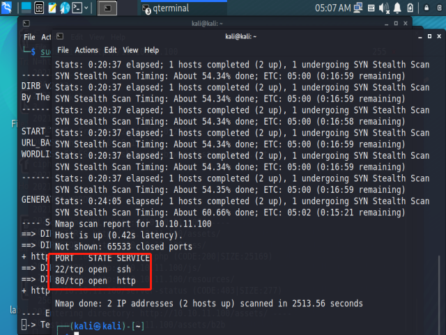
Task: Open the notifications bell icon
Action: tap(397, 8)
